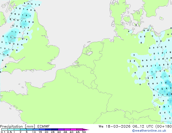Select the 45–50 mm legend color box
The width and height of the screenshot is (172, 133).
80,129
